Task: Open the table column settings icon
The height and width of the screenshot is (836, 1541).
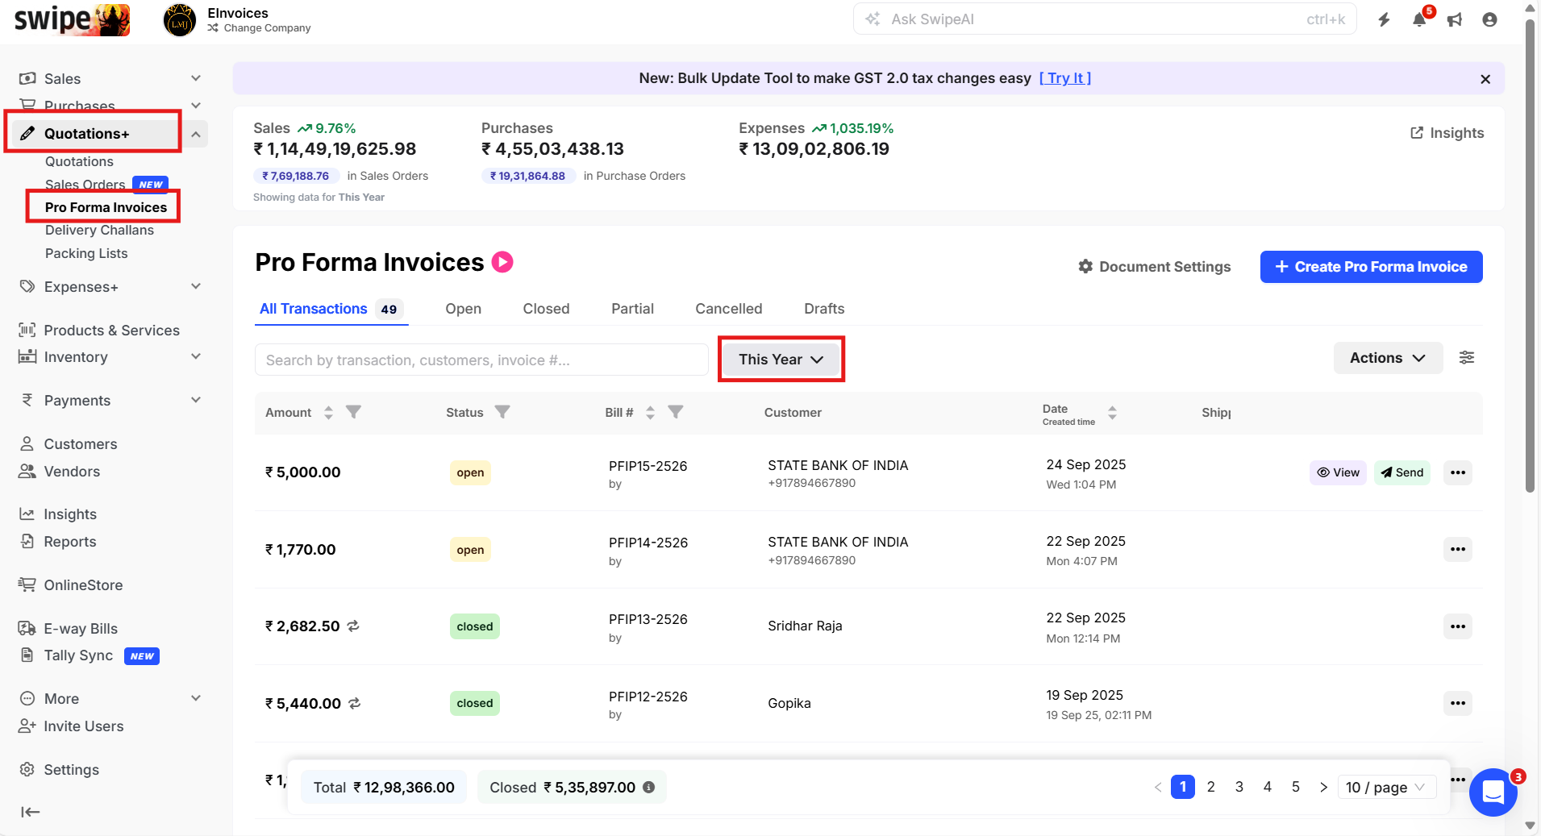Action: (x=1466, y=358)
